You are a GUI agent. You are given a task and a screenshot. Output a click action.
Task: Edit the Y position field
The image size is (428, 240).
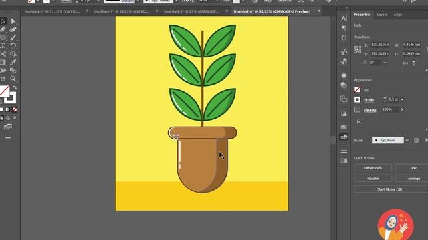(381, 53)
